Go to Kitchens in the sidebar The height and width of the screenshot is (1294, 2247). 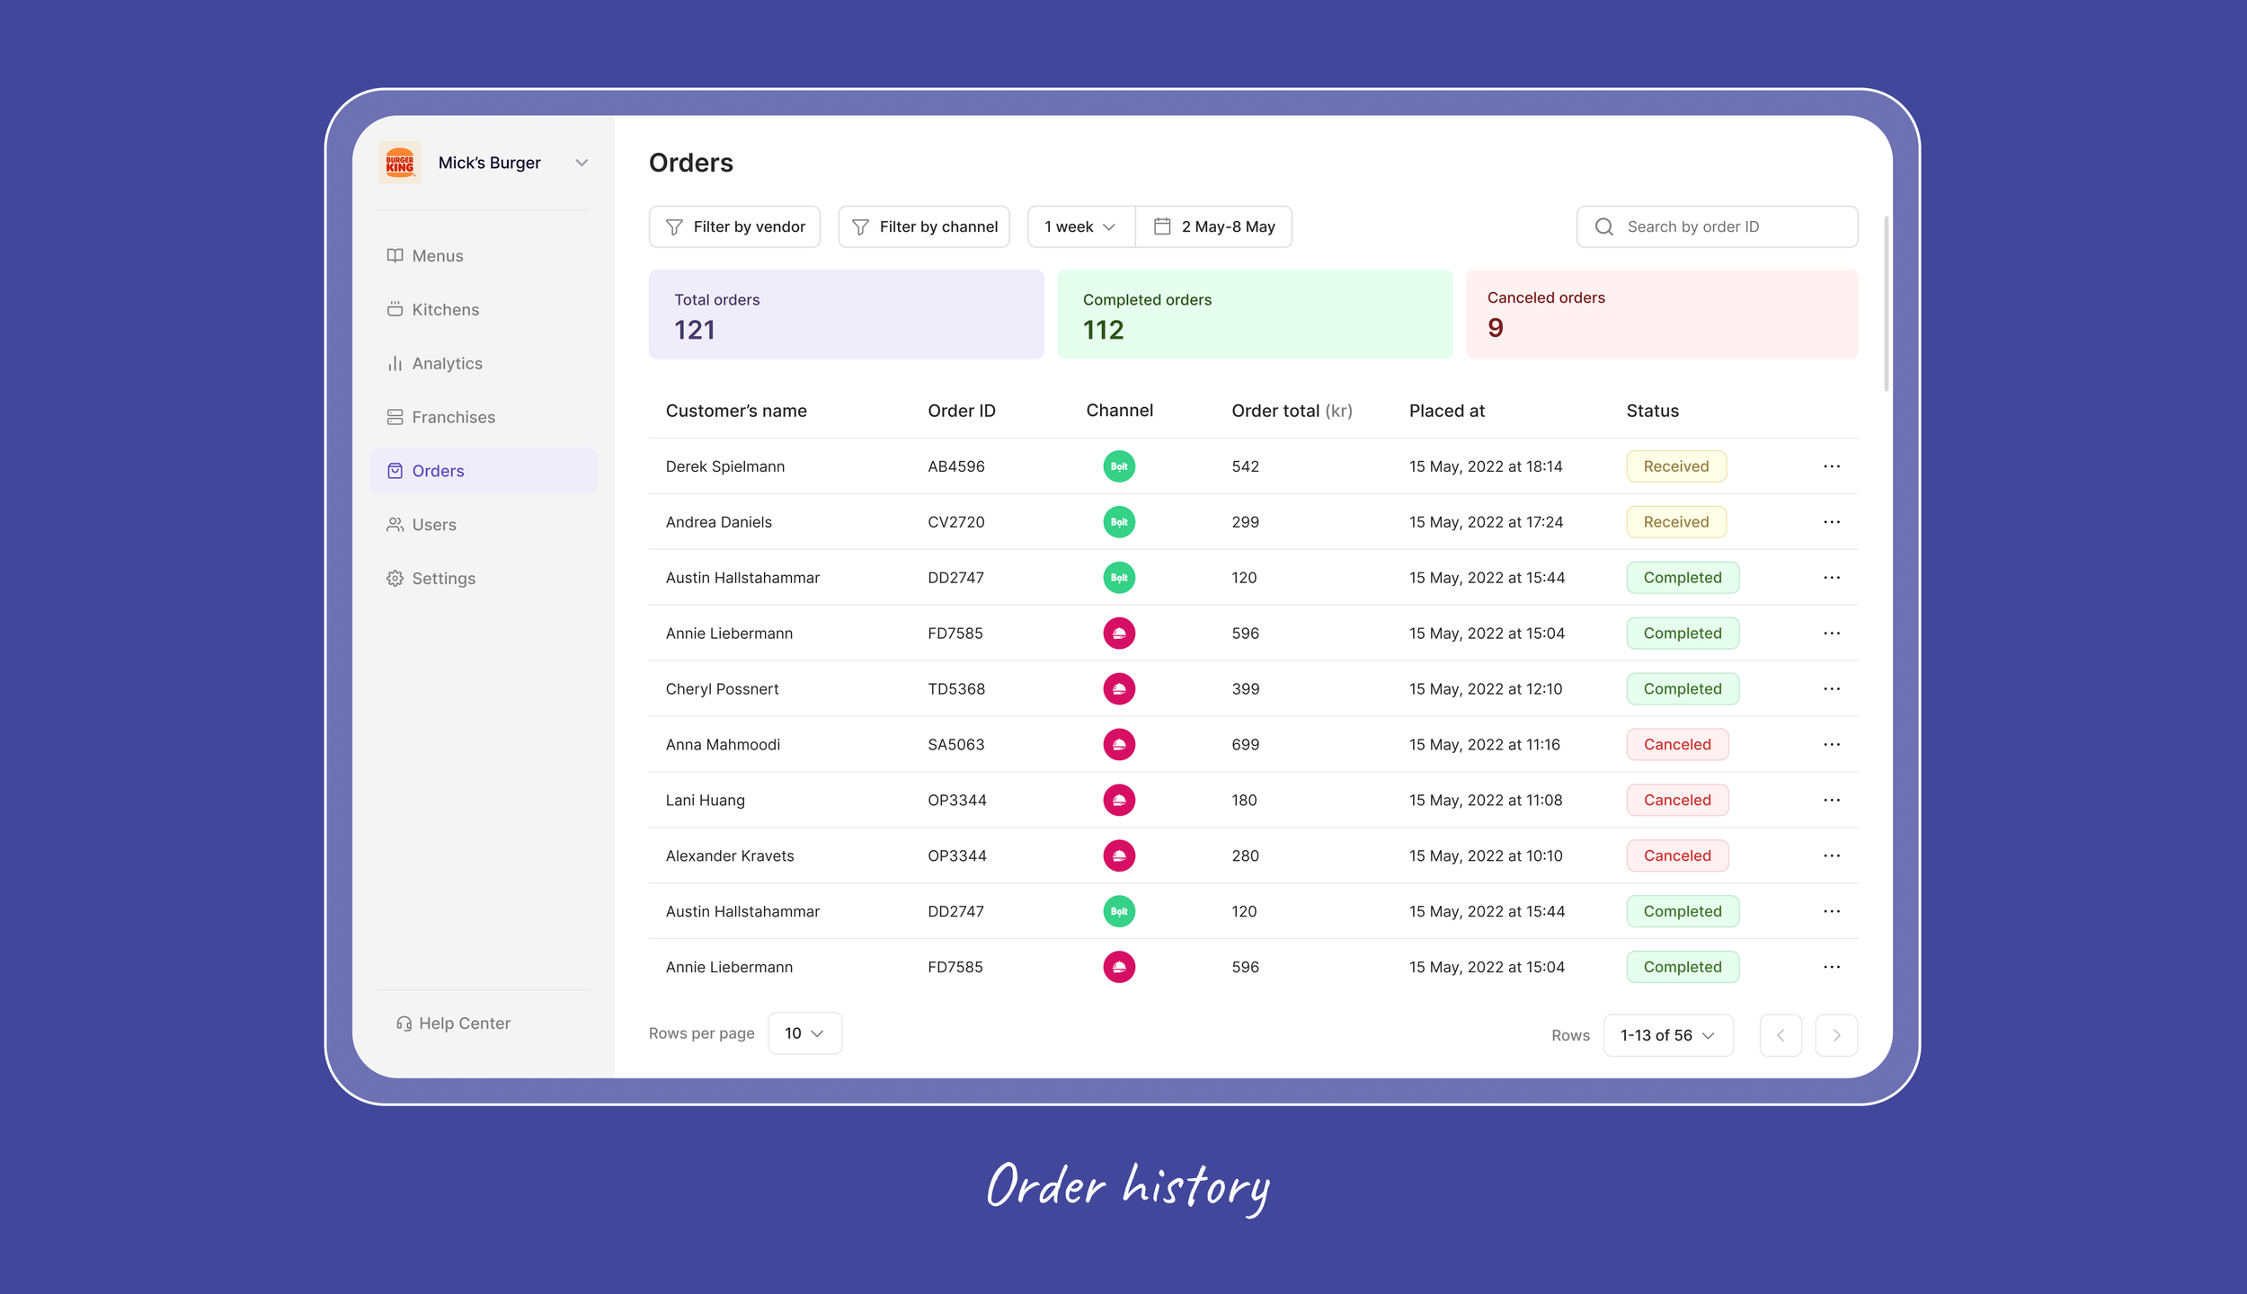pyautogui.click(x=483, y=310)
